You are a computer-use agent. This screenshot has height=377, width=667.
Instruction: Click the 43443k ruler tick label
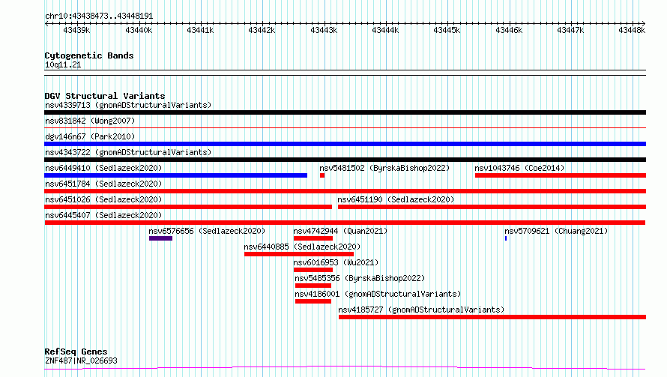click(x=324, y=31)
